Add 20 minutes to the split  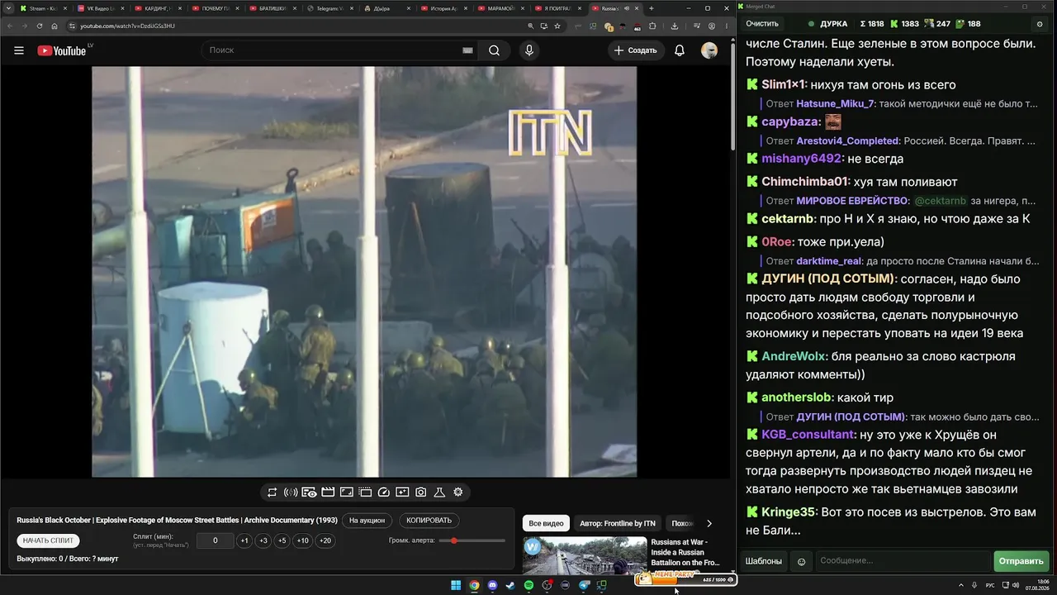pyautogui.click(x=325, y=540)
